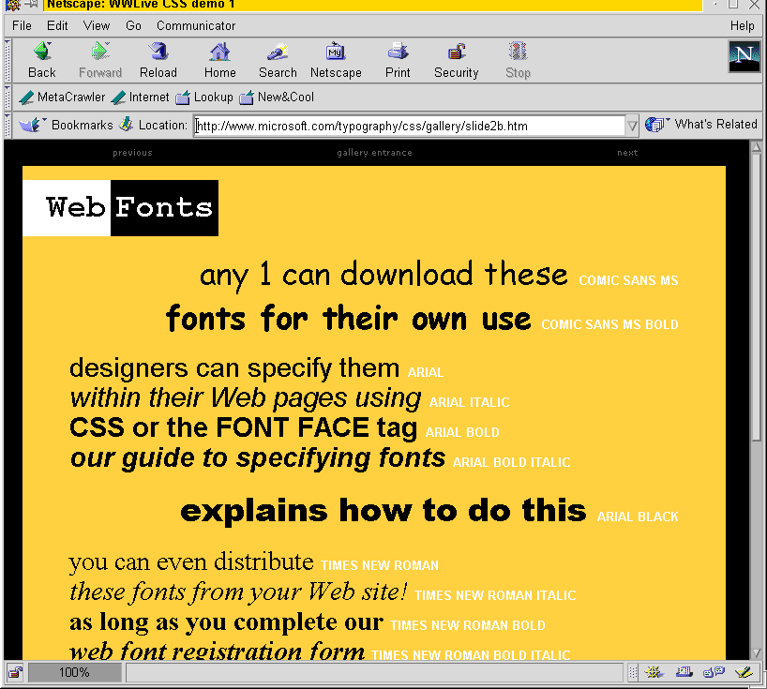Show Security info for this page
The width and height of the screenshot is (767, 689).
click(456, 60)
